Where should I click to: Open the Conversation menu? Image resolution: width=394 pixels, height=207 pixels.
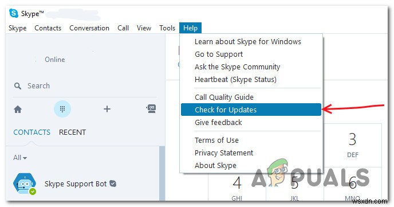coord(89,28)
